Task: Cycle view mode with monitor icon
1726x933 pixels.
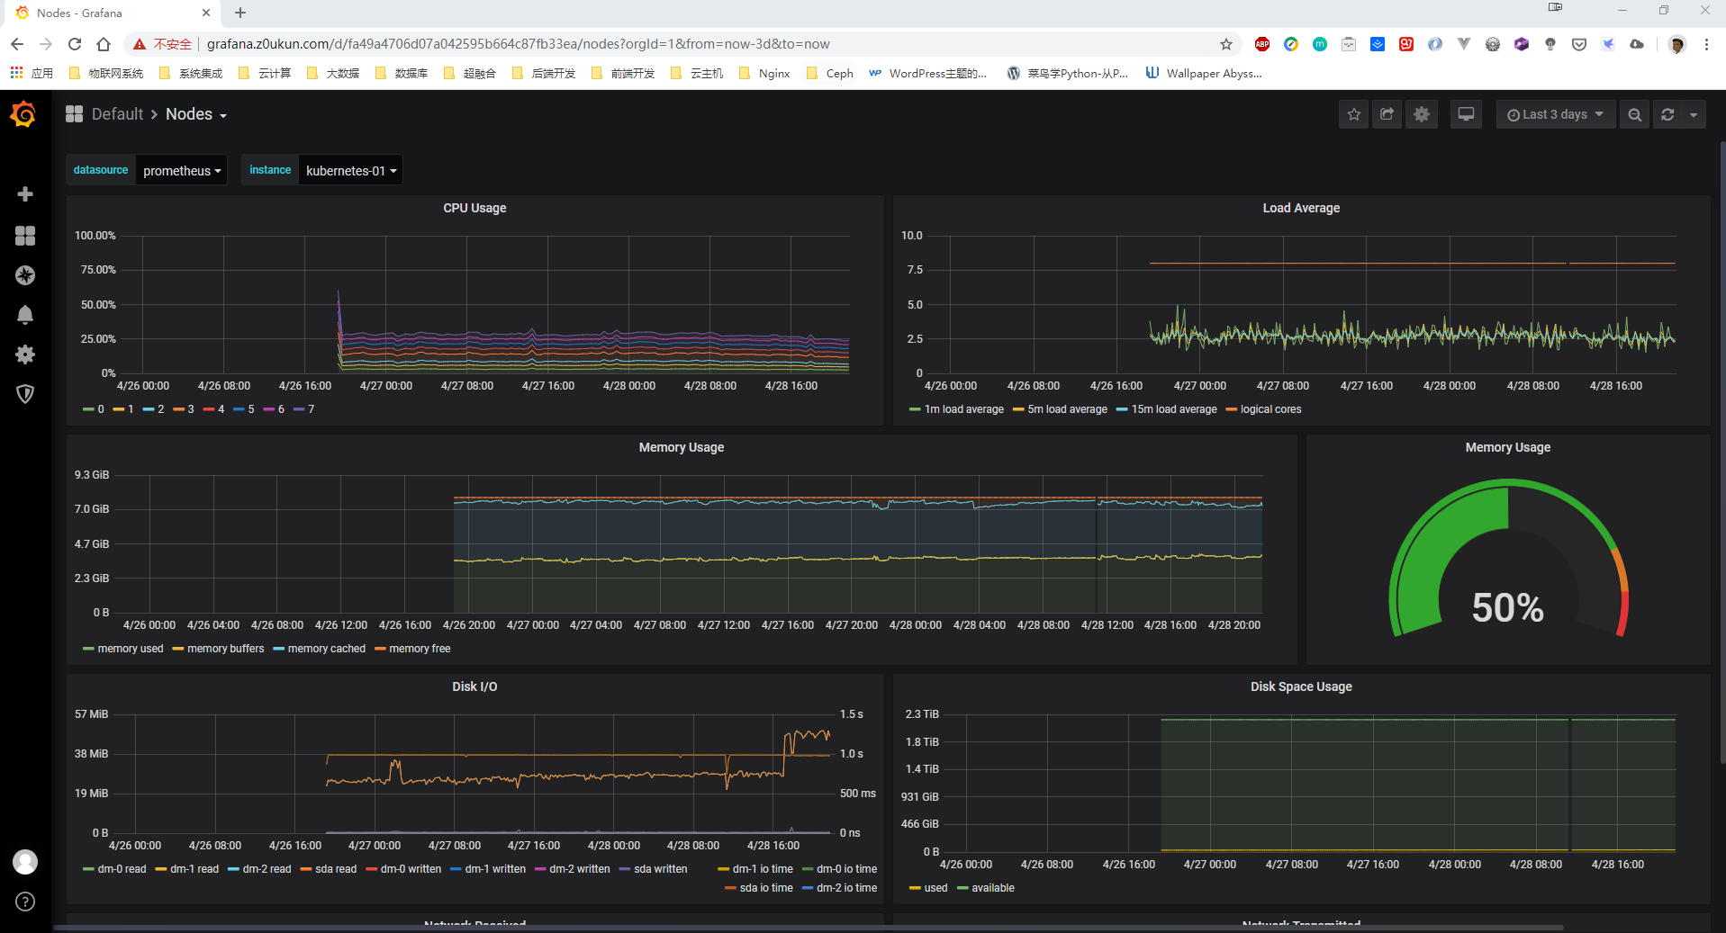Action: point(1466,114)
